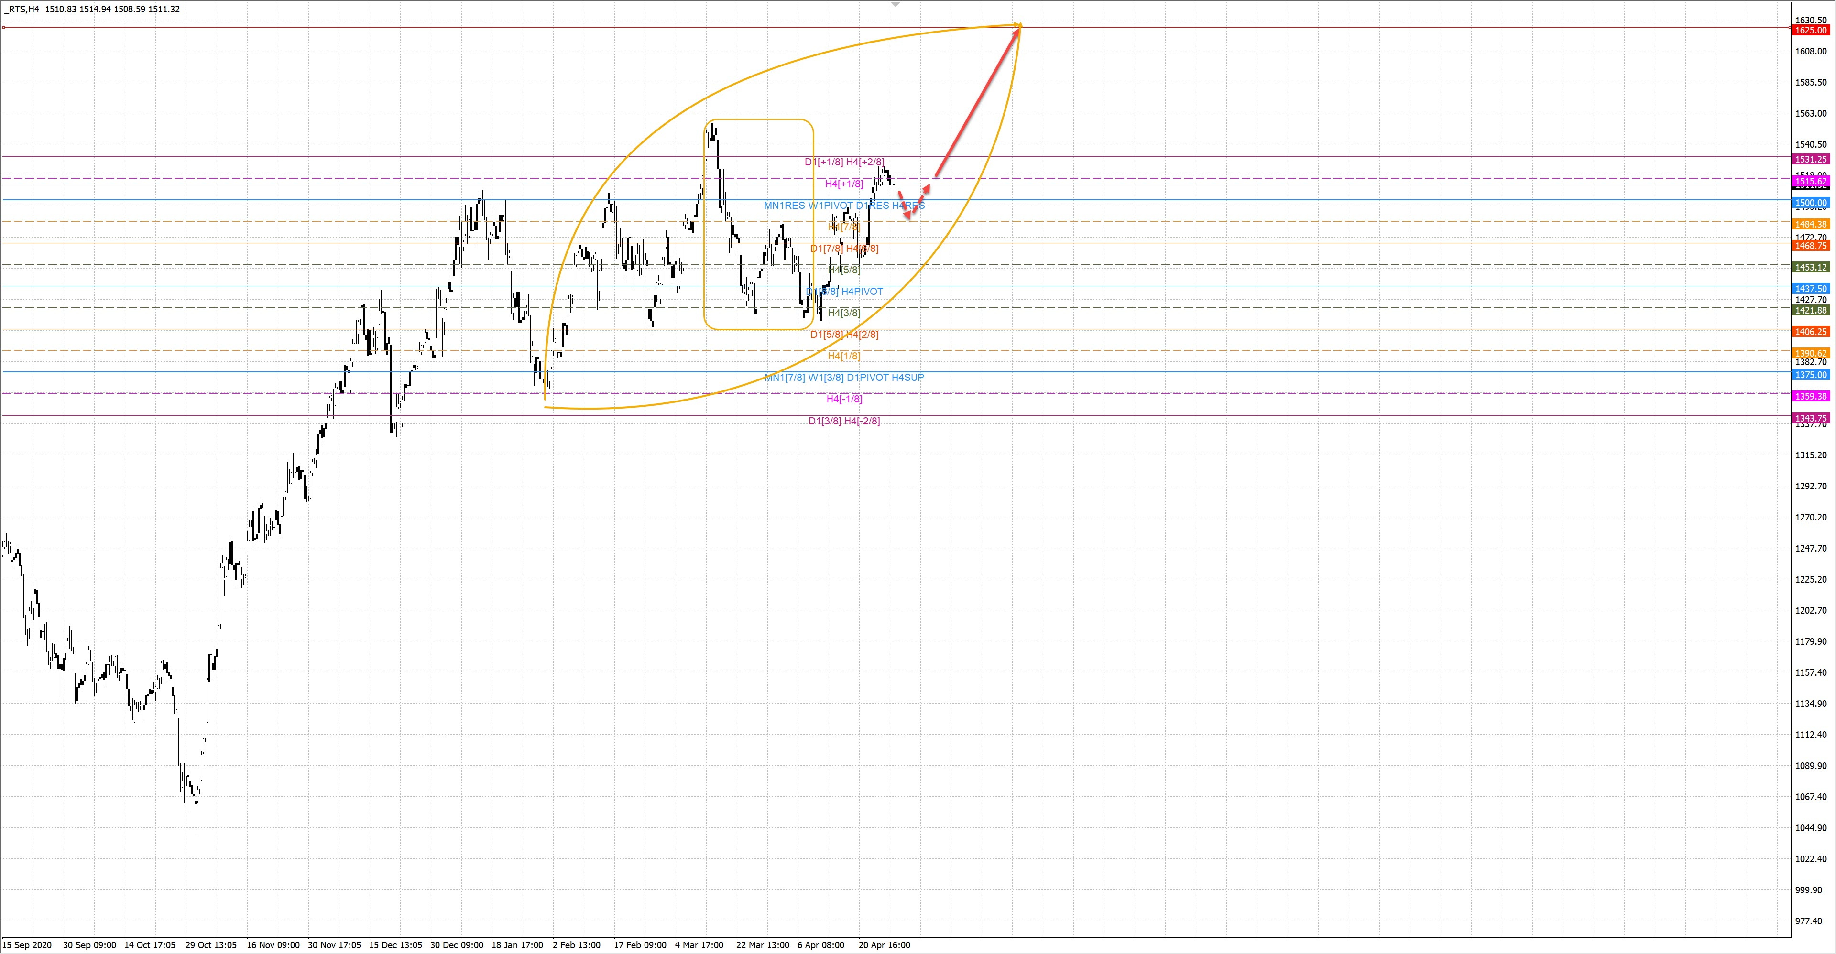Click the magenta 1515.62 price tag
The image size is (1836, 954).
click(1810, 182)
